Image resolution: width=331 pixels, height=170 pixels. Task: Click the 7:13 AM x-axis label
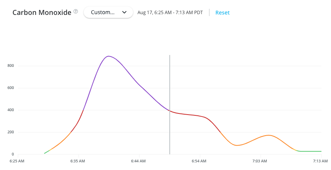pos(320,161)
